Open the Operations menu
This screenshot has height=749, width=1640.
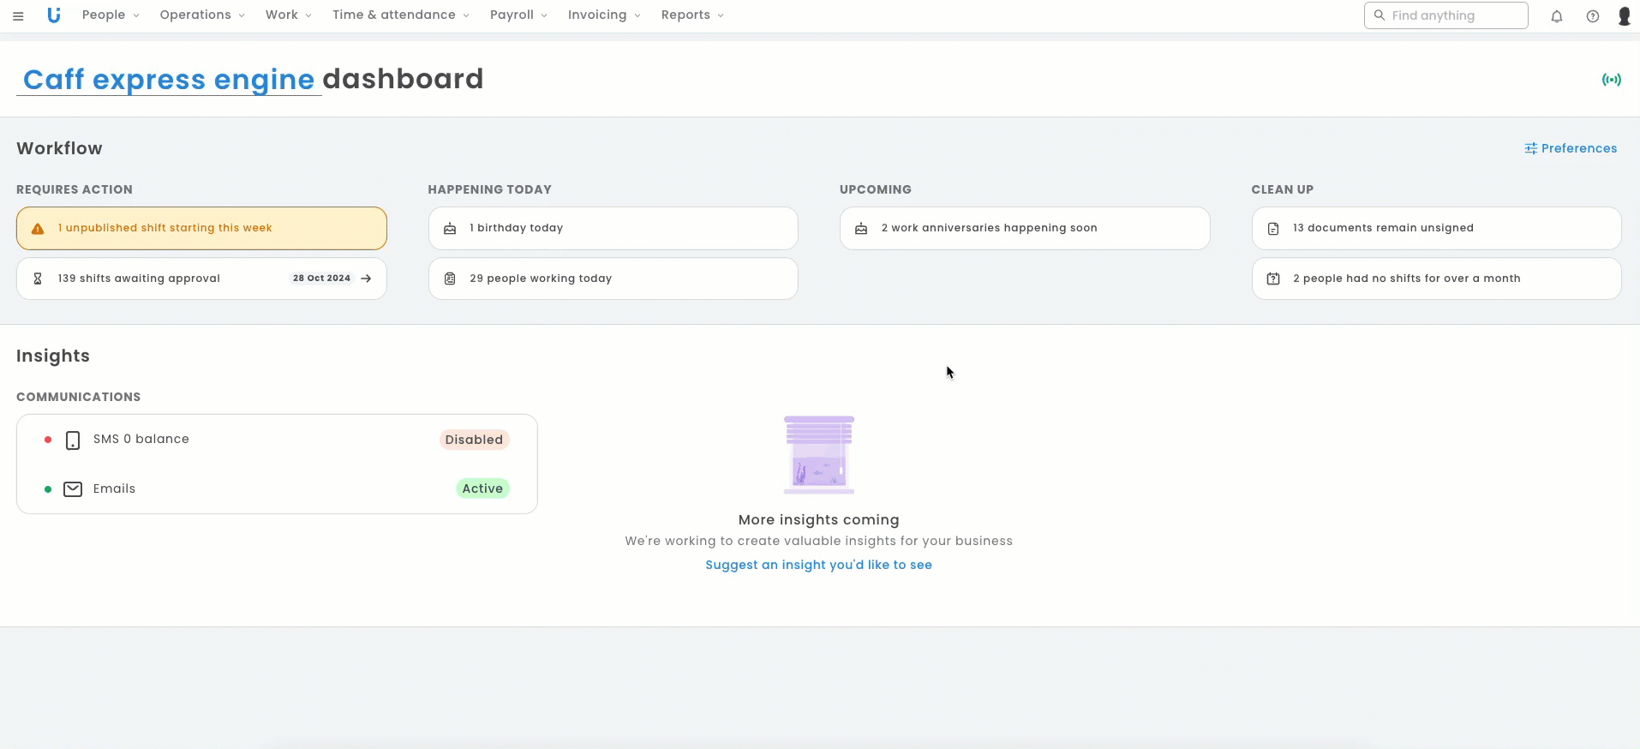202,15
